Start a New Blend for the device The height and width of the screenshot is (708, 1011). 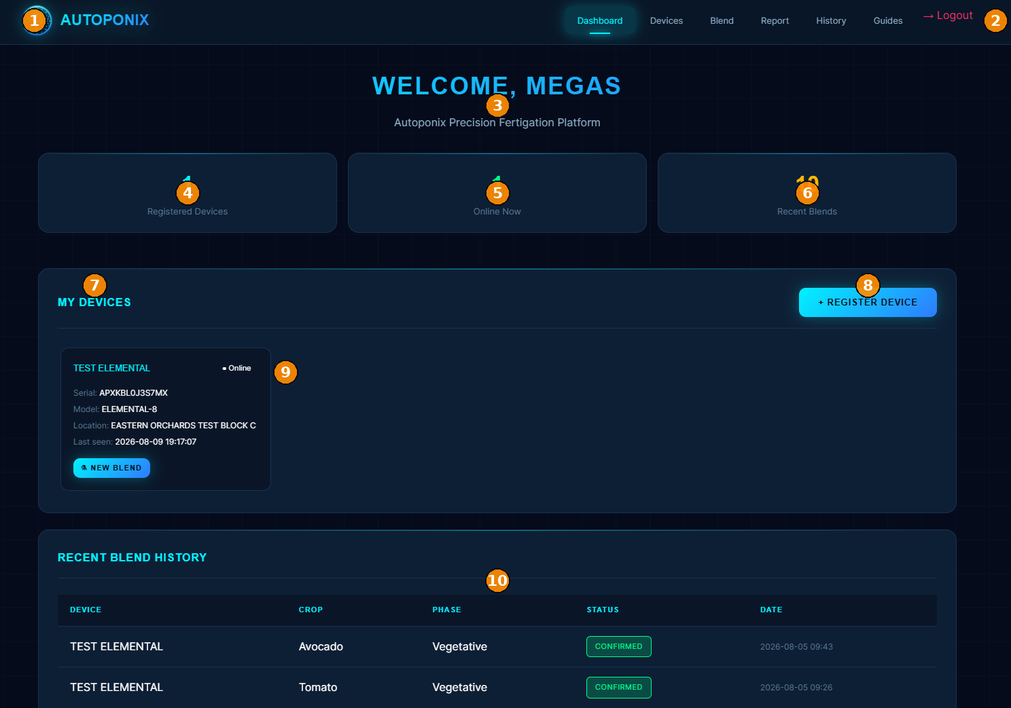[x=111, y=468]
